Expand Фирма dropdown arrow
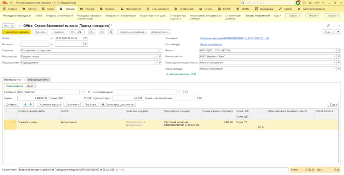344x175 pixels. [335, 50]
